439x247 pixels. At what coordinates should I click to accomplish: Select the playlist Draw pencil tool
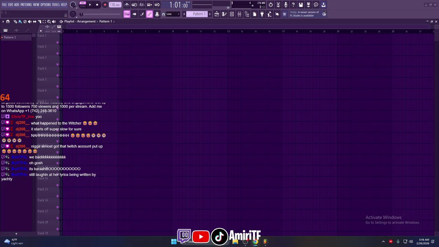coord(15,22)
